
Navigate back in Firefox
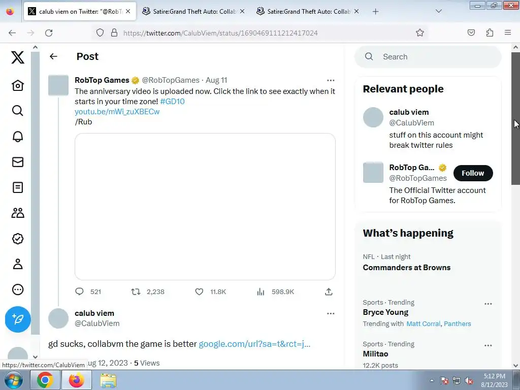tap(12, 33)
